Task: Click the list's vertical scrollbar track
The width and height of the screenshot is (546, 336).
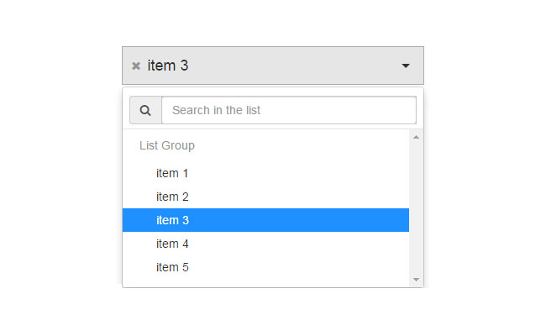Action: (x=416, y=210)
